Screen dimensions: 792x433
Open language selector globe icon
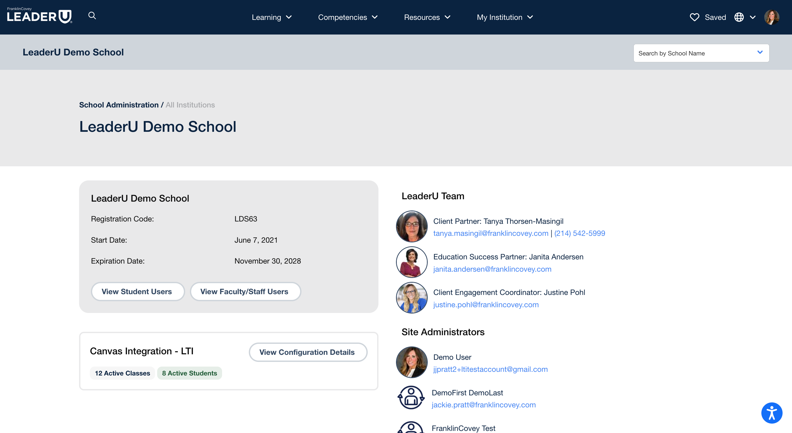click(x=739, y=17)
